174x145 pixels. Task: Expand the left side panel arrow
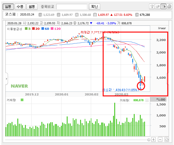coord(6,79)
